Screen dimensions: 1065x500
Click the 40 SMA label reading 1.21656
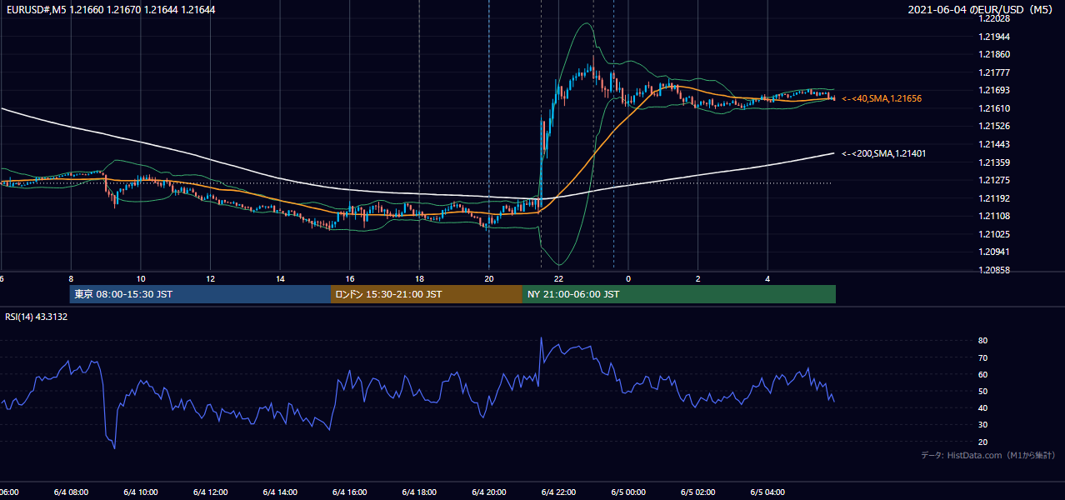(x=882, y=98)
